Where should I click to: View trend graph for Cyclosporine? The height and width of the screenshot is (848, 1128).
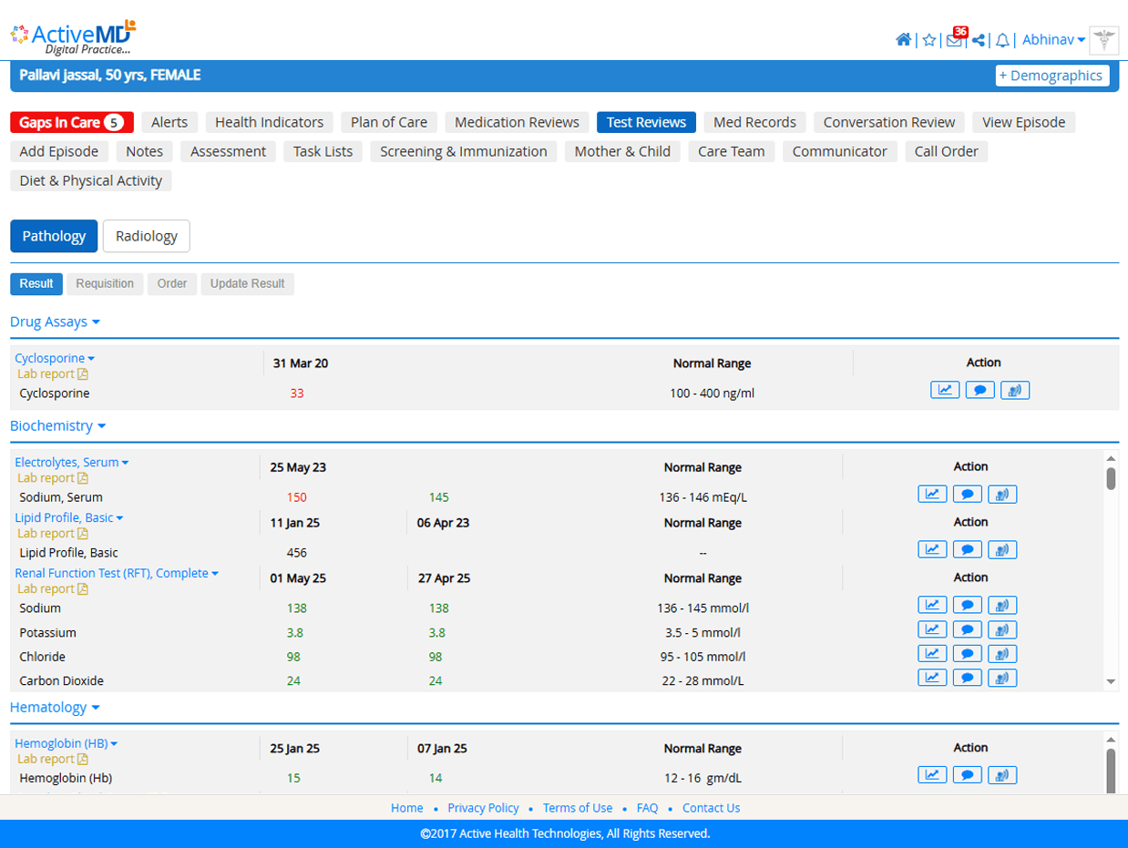945,390
